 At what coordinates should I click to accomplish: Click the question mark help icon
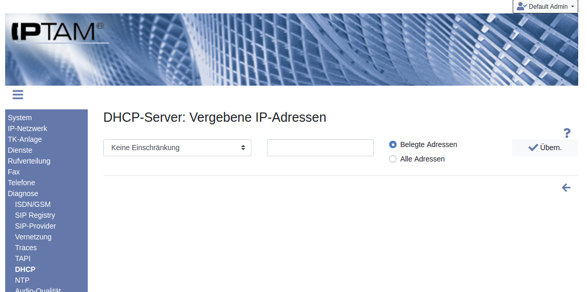pos(567,133)
